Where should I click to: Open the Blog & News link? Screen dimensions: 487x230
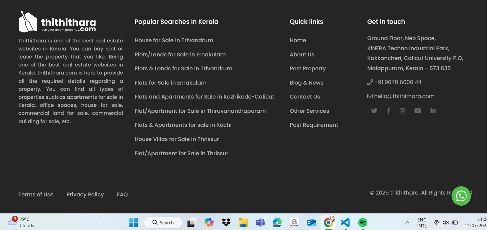[x=306, y=83]
